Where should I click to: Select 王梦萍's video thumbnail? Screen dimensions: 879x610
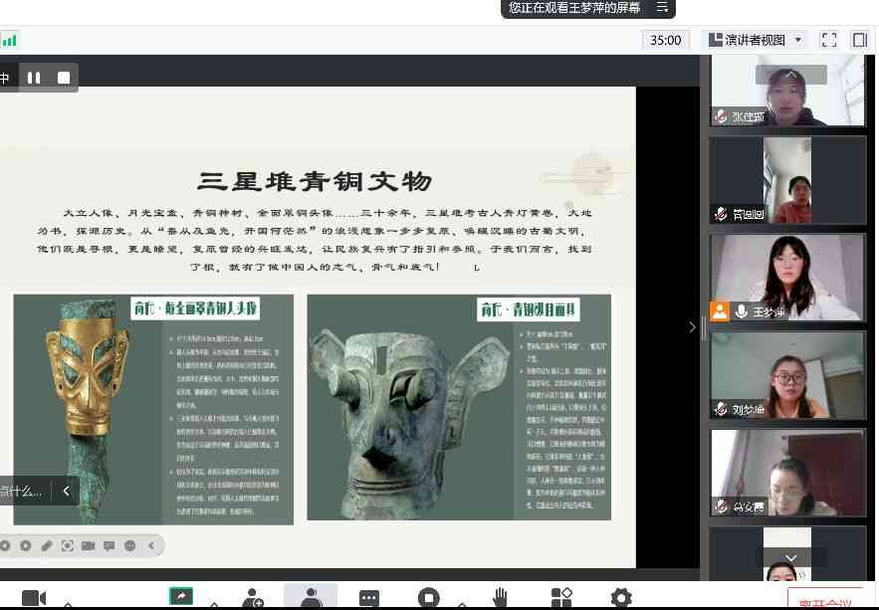point(786,278)
